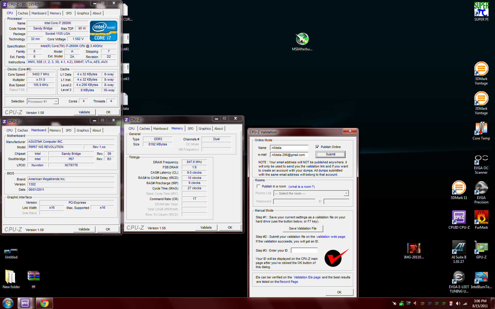Viewport: 495px width, 309px height.
Task: Enable Publish in a room checkbox
Action: tap(258, 186)
